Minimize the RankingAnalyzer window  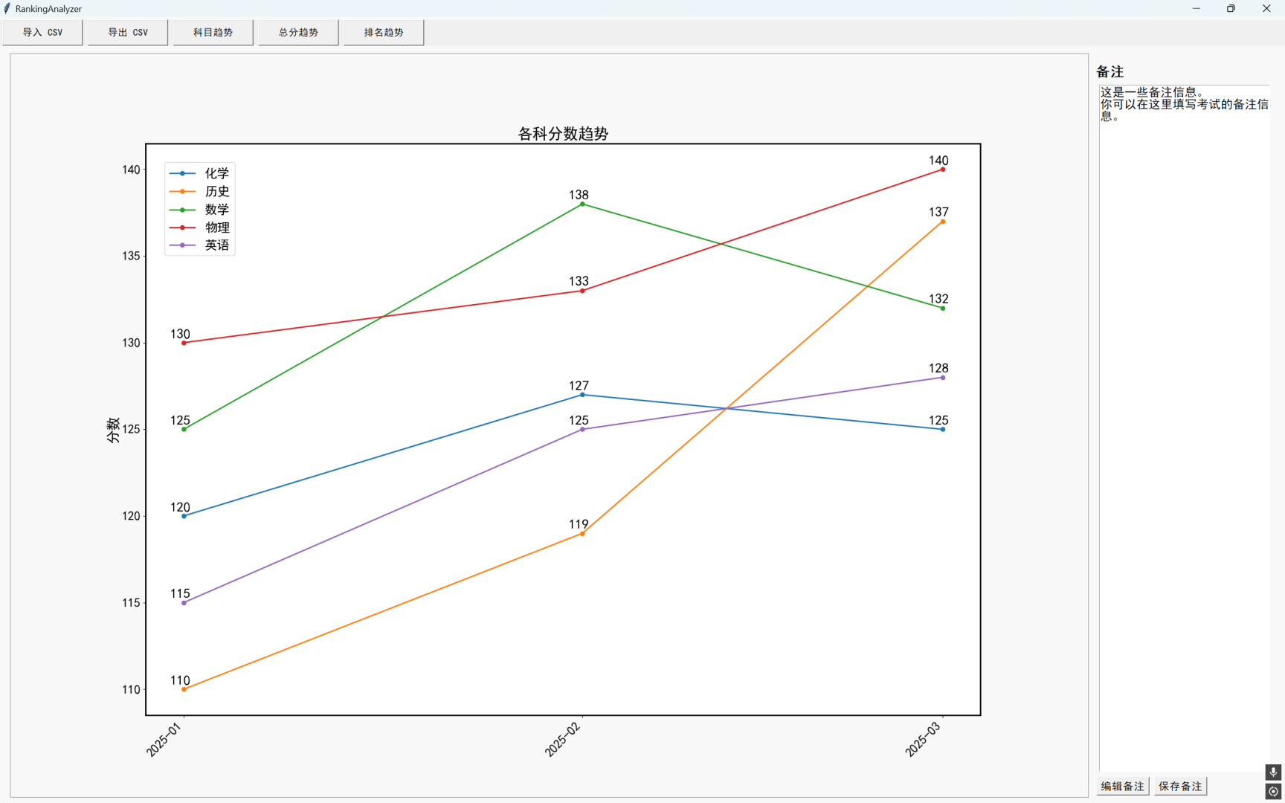[x=1197, y=9]
